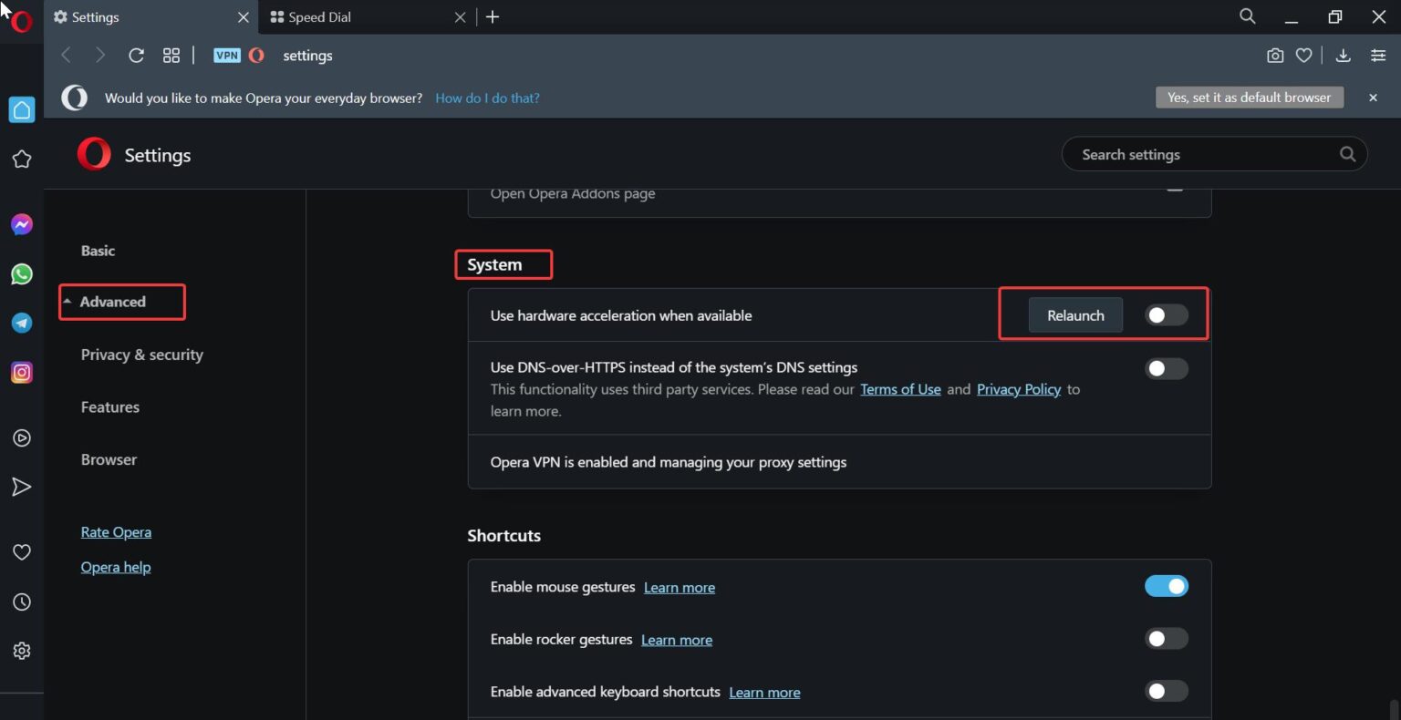The image size is (1401, 720).
Task: Open Instagram from the sidebar
Action: pyautogui.click(x=21, y=372)
